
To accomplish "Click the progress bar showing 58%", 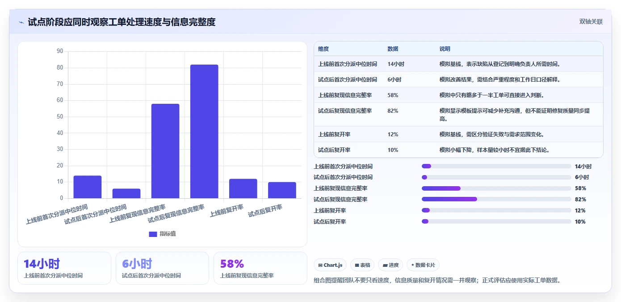I will [x=496, y=188].
